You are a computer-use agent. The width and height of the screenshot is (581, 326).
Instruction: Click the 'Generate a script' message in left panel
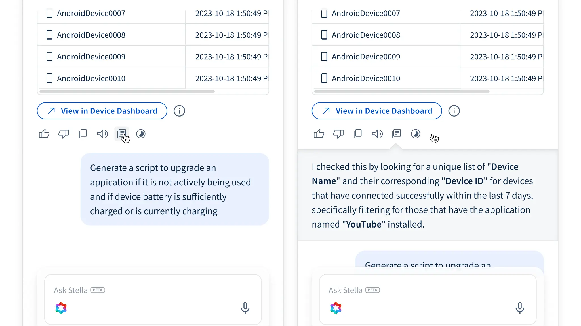pos(175,189)
